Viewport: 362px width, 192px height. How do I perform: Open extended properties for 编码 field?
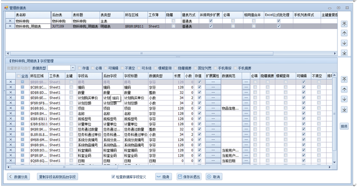pyautogui.click(x=213, y=87)
